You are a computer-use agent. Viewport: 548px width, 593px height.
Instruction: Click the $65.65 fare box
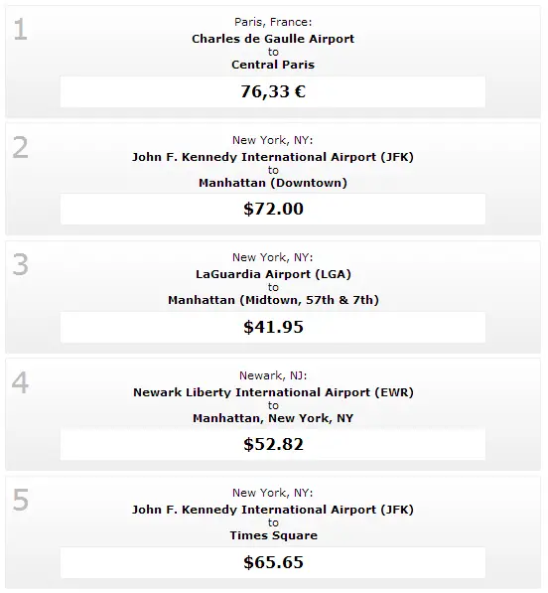point(273,563)
